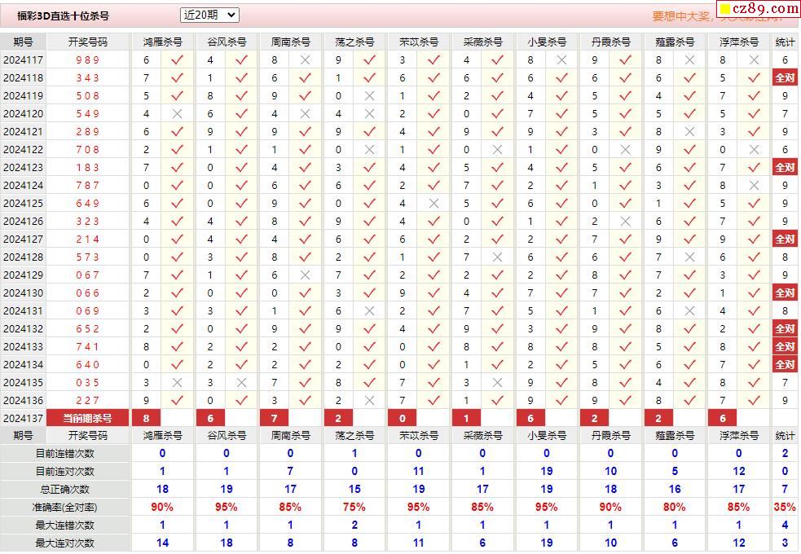Click the X mark for 浮萍杀号 in row 2024117
The height and width of the screenshot is (554, 801).
point(754,60)
